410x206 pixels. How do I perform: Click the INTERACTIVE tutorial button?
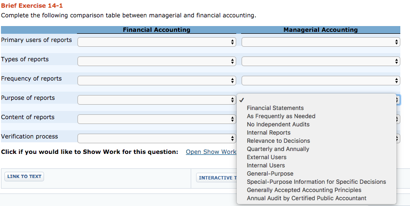(217, 178)
